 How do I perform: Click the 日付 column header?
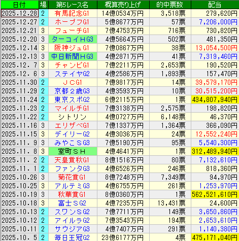[20, 5]
